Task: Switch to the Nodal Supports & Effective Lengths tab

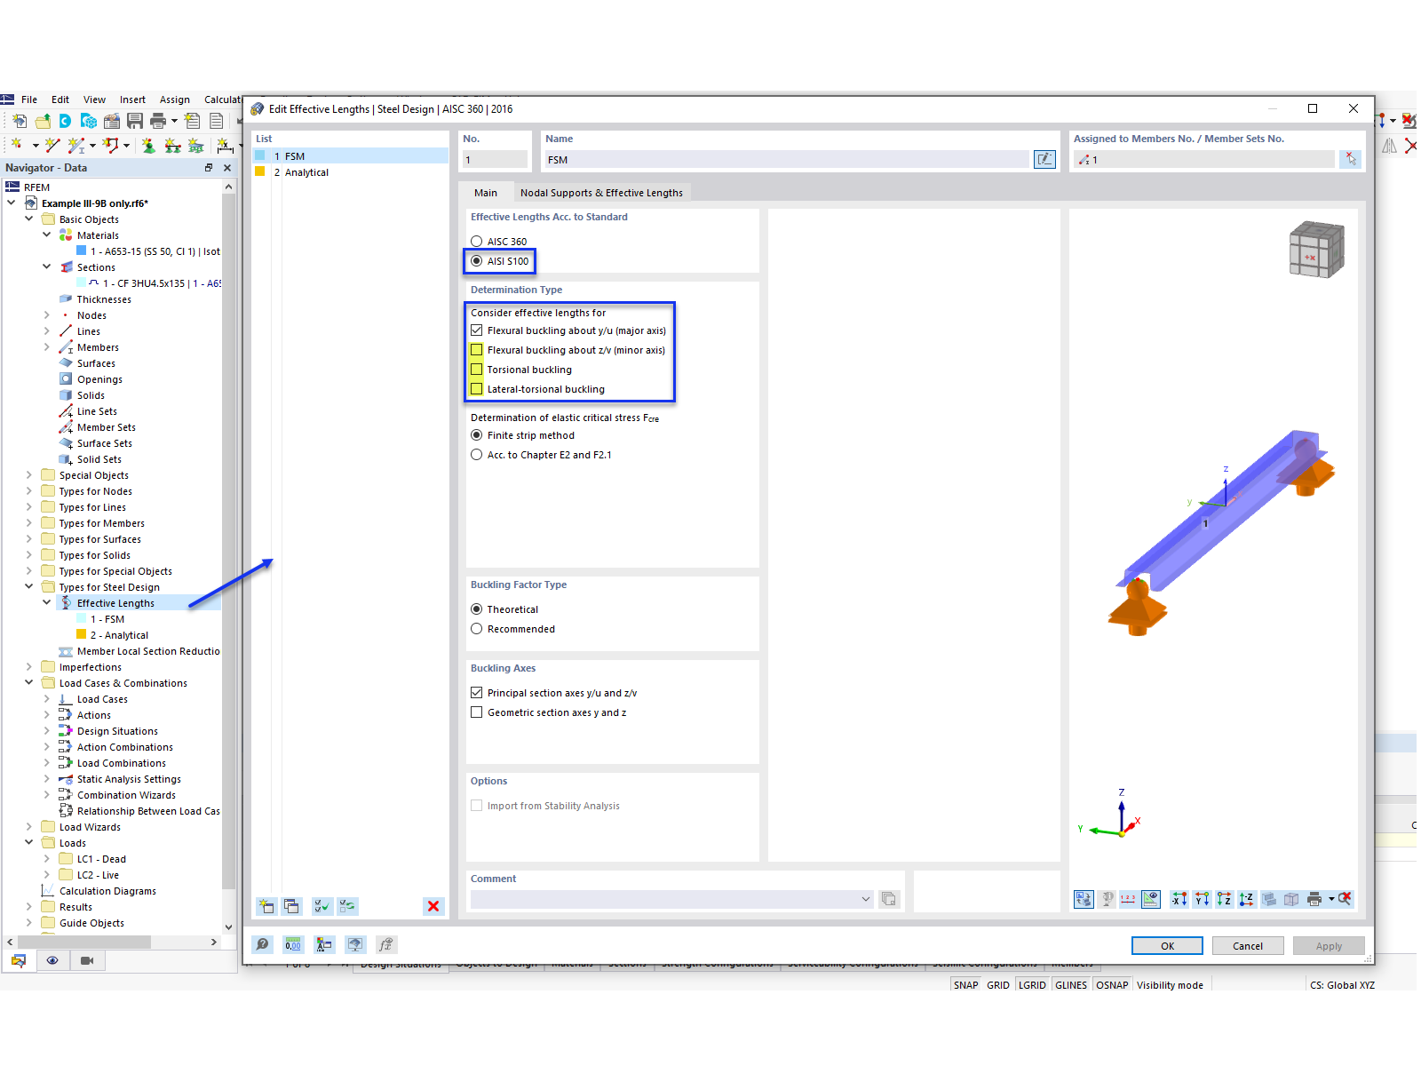Action: [601, 192]
